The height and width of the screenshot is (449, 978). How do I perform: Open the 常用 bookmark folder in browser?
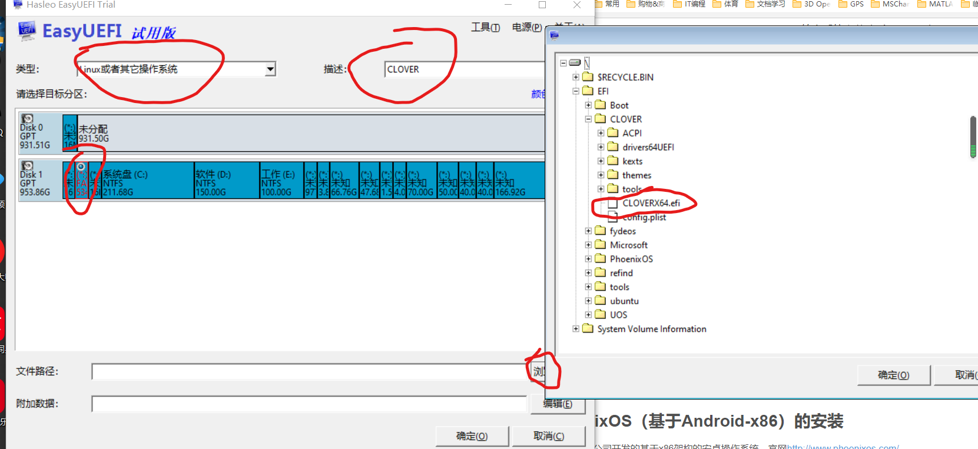[x=607, y=4]
